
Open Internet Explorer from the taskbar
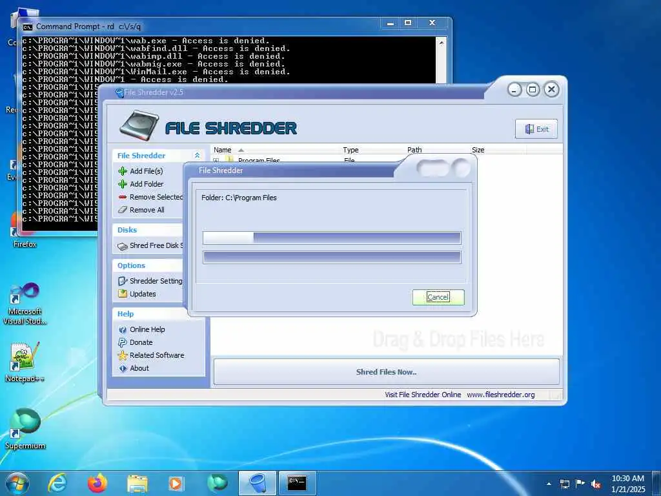pos(57,483)
